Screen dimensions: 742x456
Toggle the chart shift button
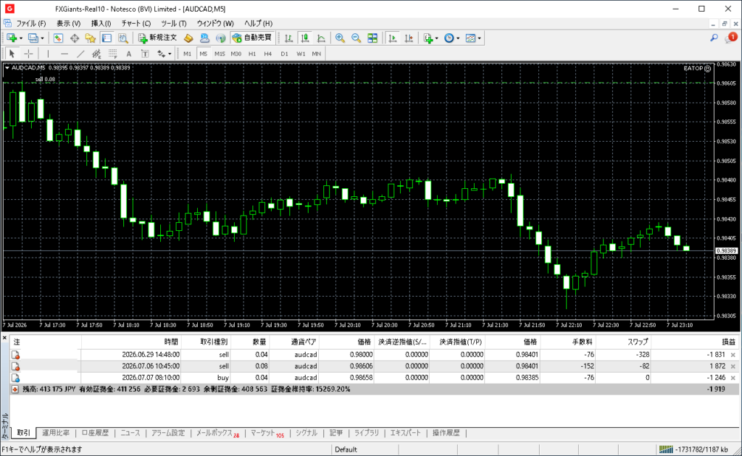coord(409,38)
